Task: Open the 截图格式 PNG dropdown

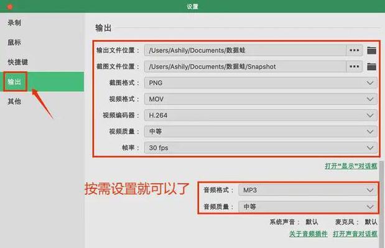Action: point(261,82)
